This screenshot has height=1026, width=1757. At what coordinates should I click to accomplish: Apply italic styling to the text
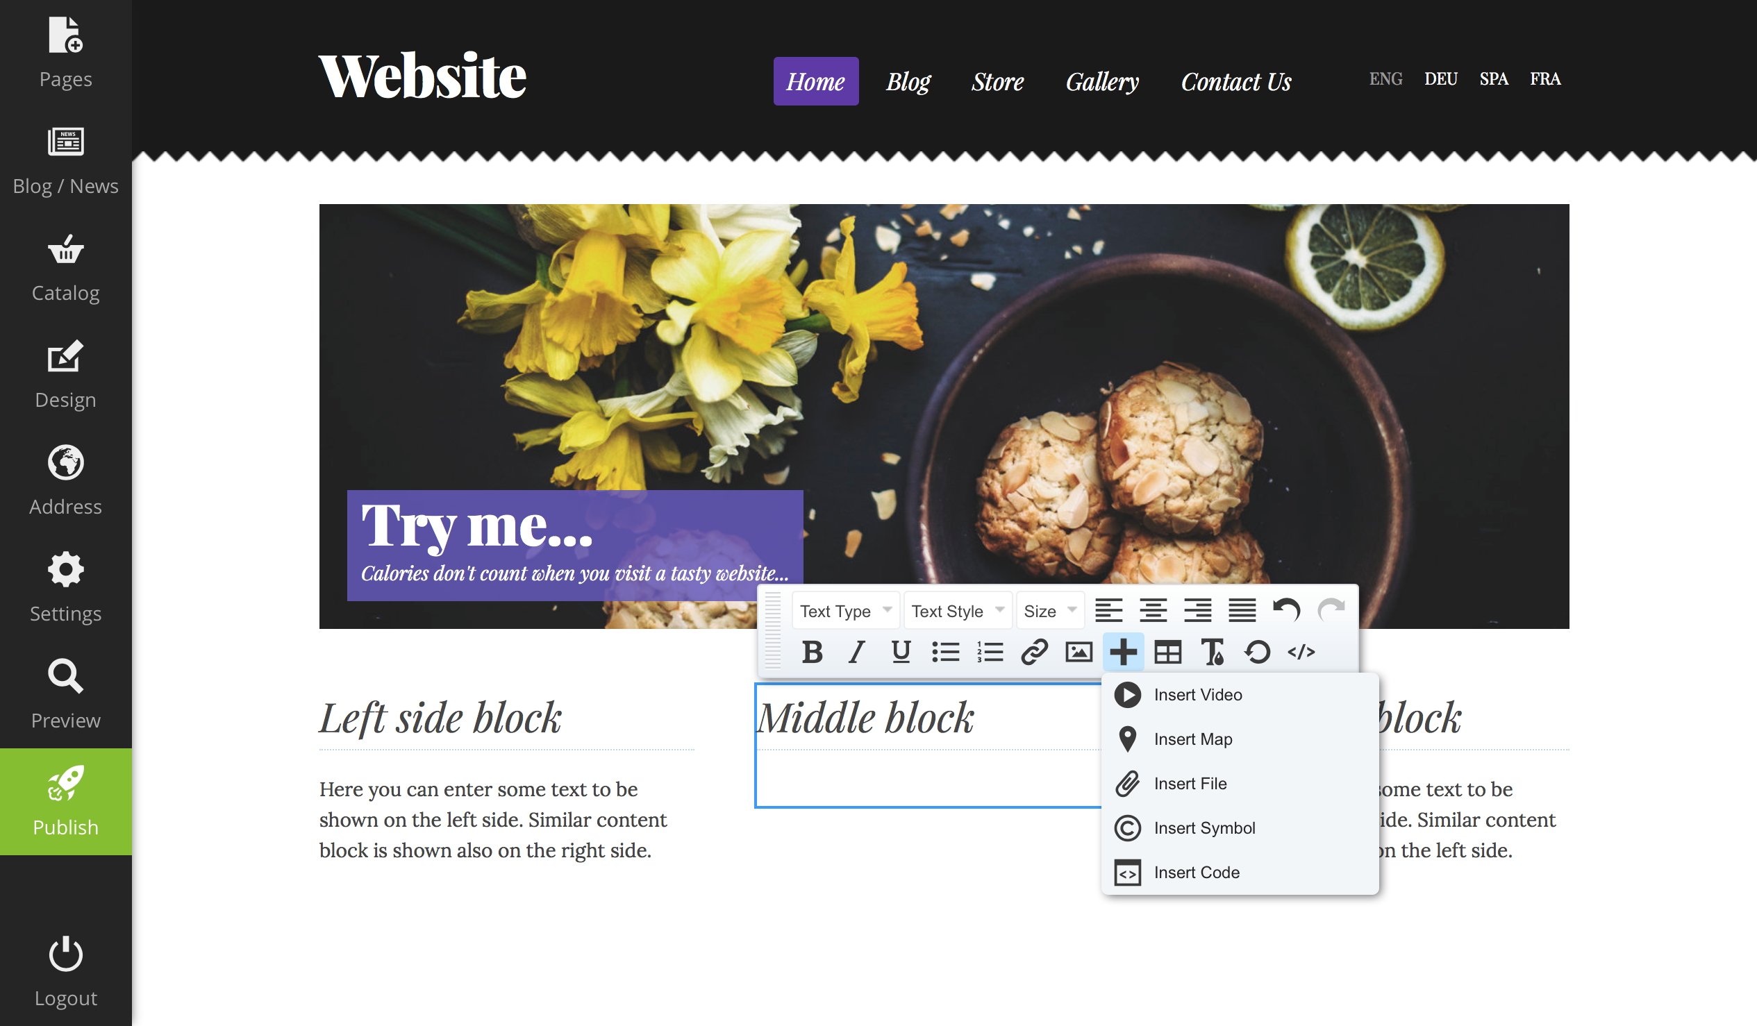(856, 653)
